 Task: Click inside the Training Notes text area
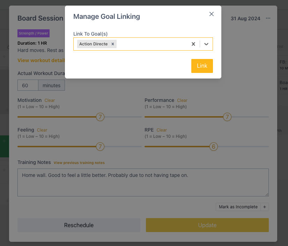point(143,182)
